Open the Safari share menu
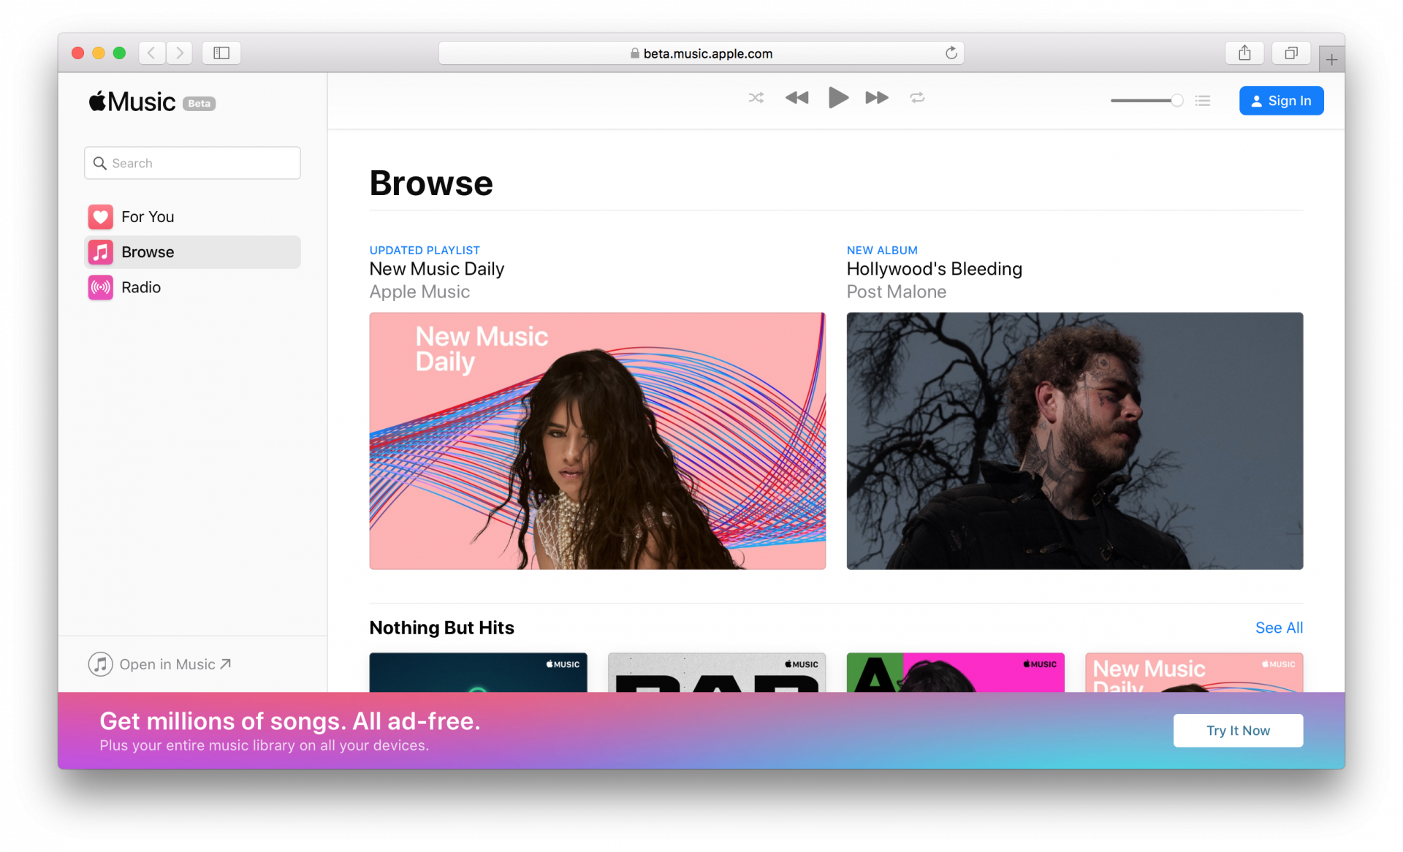Image resolution: width=1403 pixels, height=852 pixels. [x=1244, y=53]
